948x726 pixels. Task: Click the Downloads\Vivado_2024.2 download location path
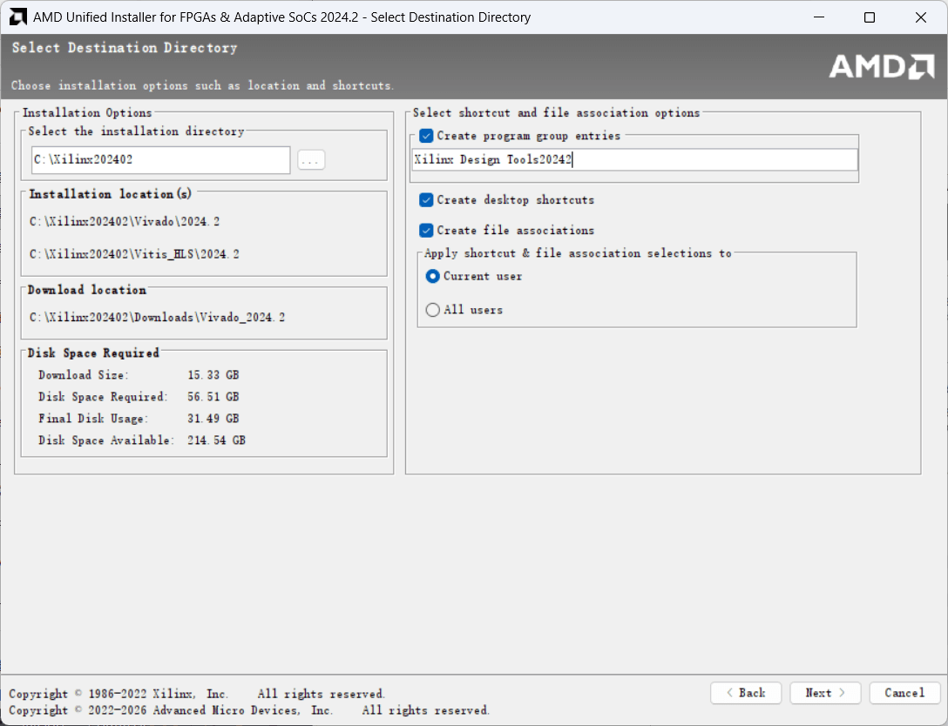coord(157,318)
